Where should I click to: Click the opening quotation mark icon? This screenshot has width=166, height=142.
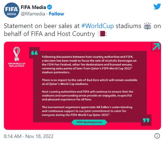[x=35, y=53]
